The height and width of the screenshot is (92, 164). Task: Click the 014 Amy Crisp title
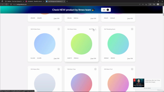(71, 69)
